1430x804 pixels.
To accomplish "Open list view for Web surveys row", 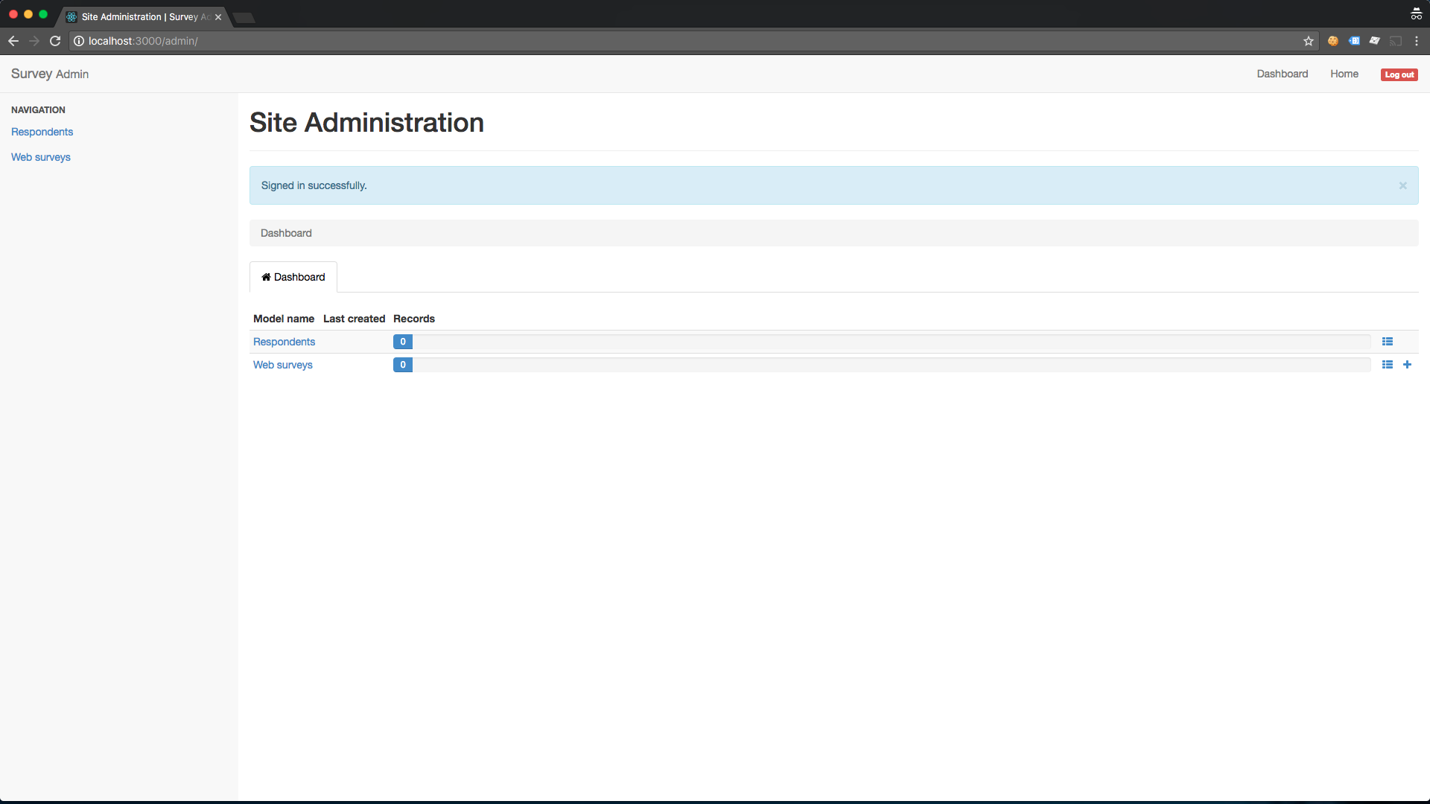I will (x=1387, y=365).
